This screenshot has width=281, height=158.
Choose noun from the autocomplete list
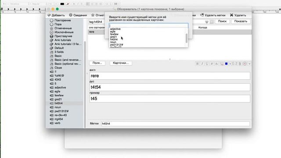[113, 42]
